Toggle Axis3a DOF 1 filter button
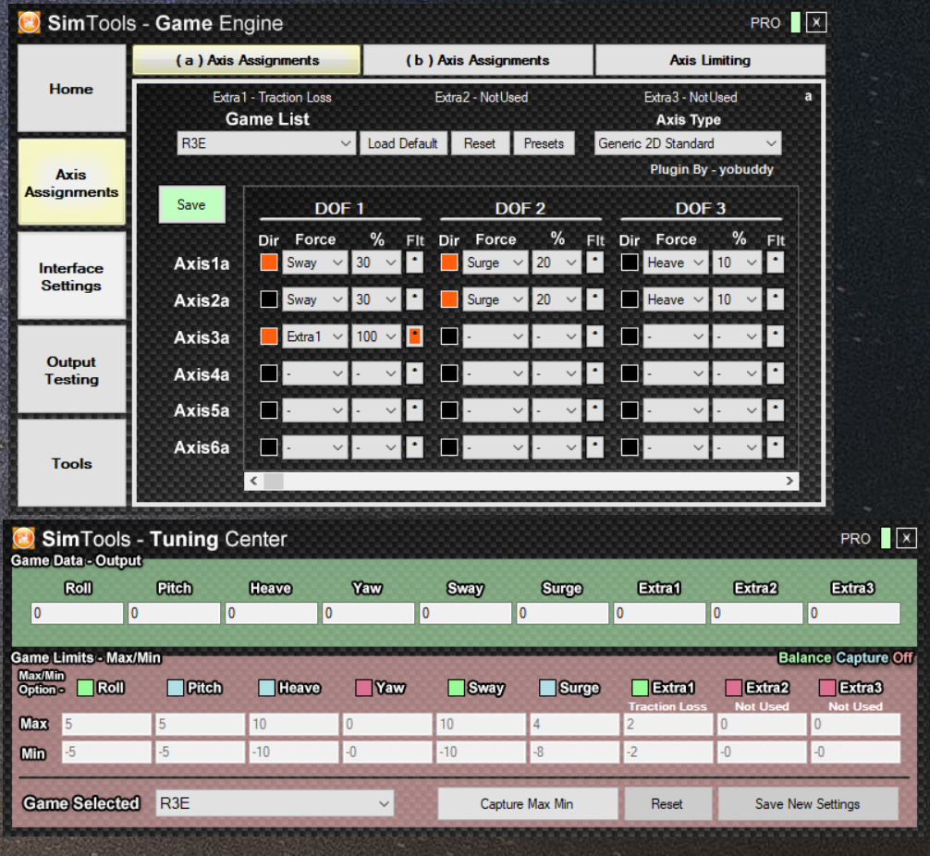This screenshot has width=930, height=856. pyautogui.click(x=414, y=336)
